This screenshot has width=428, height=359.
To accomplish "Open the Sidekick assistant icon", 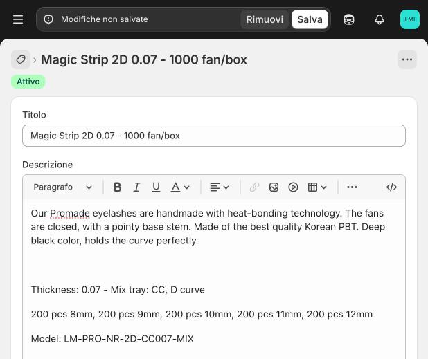I will click(349, 19).
